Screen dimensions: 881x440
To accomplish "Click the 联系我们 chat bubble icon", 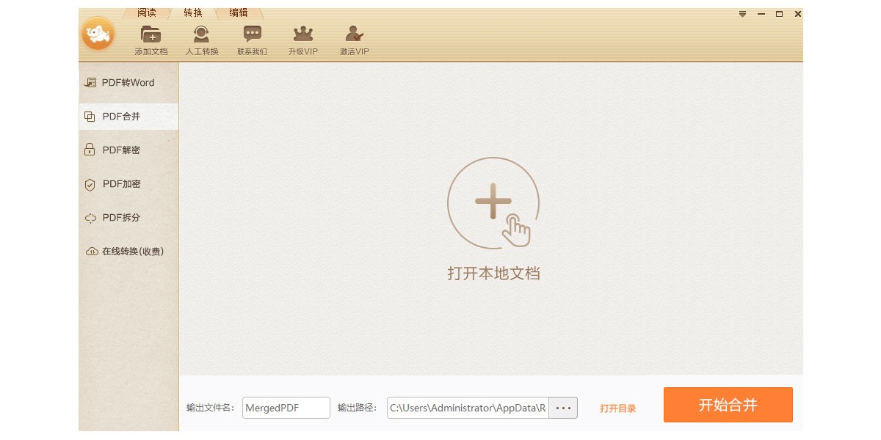I will (x=252, y=35).
